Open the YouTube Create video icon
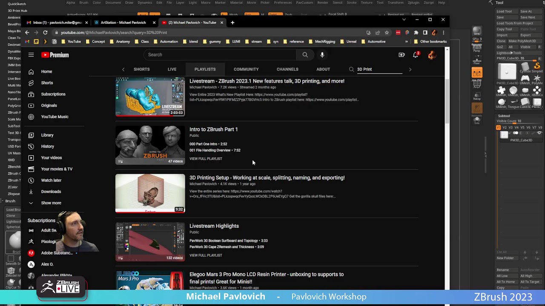Viewport: 545px width, 306px height. [402, 55]
